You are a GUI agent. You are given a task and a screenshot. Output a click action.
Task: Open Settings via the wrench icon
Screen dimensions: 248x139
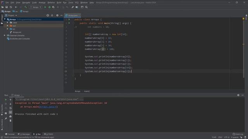point(72,7)
